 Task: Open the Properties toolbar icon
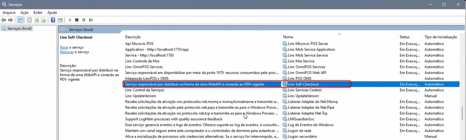tap(29, 20)
